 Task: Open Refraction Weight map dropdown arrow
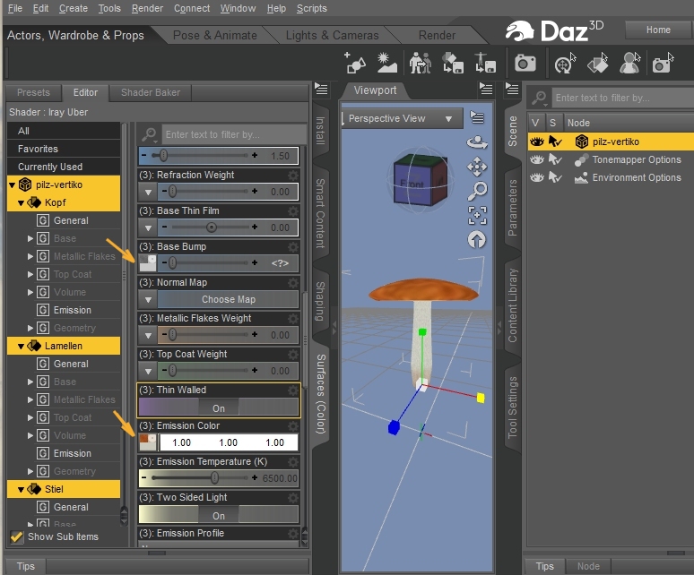point(148,193)
